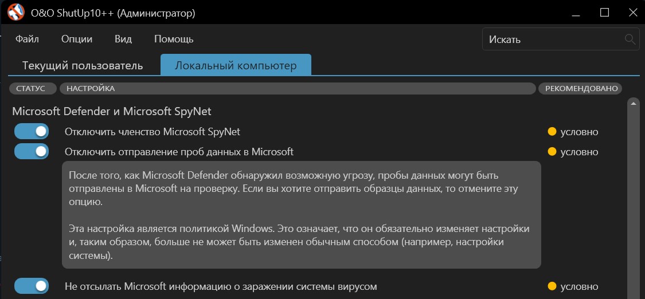The image size is (645, 299).
Task: Click yellow recommendation dot for SpyNet membership
Action: [552, 132]
